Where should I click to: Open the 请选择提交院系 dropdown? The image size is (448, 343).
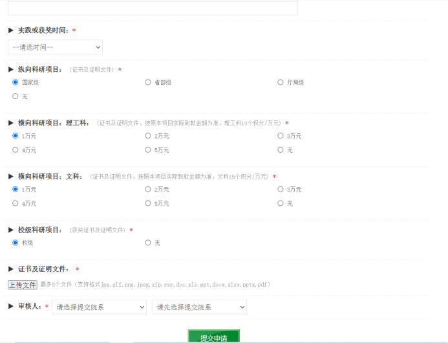point(99,307)
